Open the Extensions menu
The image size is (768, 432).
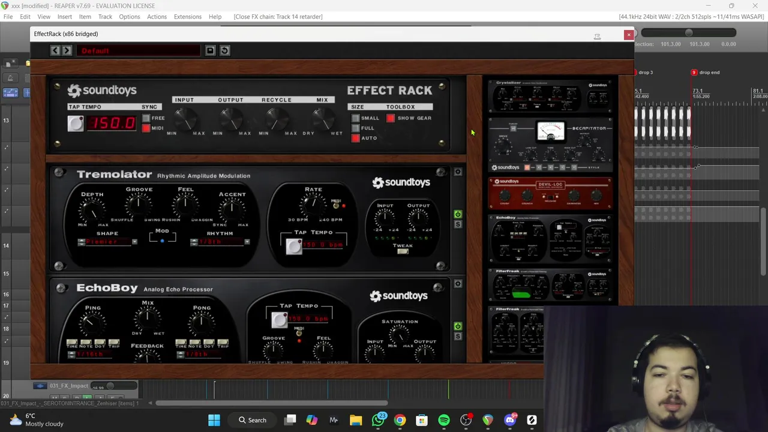point(188,17)
